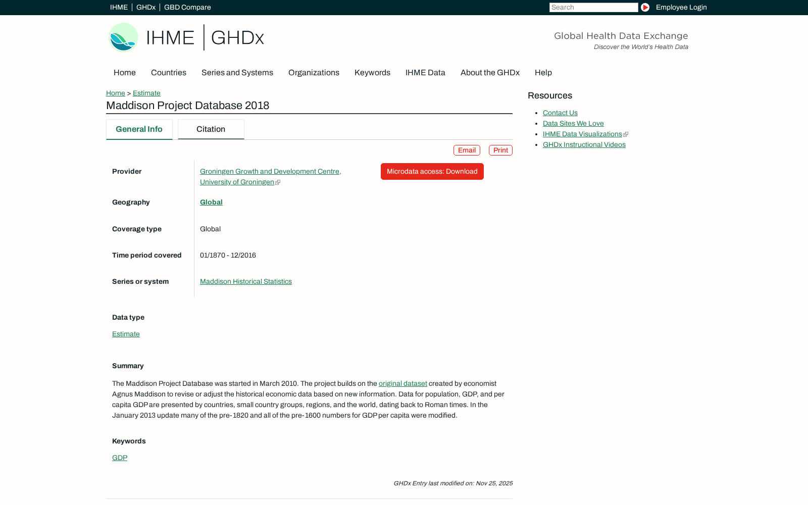Click the Global Health Data Exchange tagline
The image size is (808, 505).
coord(621,36)
